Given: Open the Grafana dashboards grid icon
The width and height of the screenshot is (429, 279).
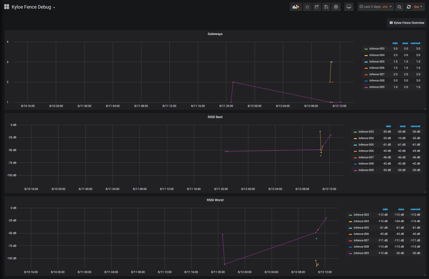Looking at the screenshot, I should tap(6, 7).
